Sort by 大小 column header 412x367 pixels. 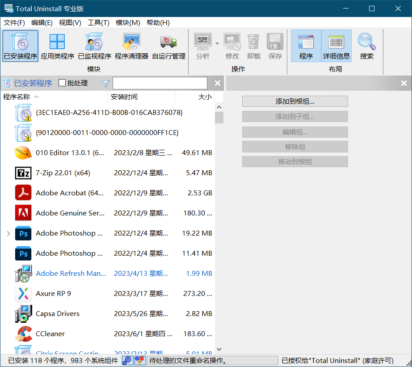pos(195,97)
